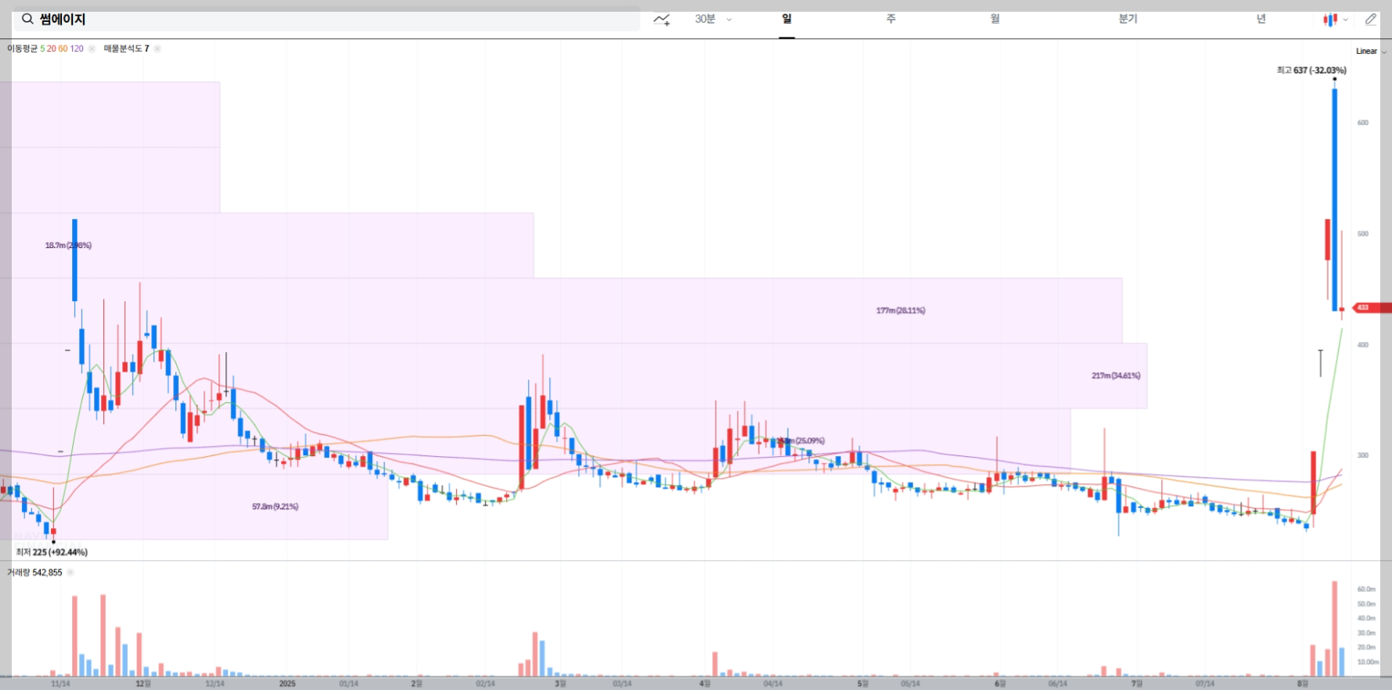Click the 06/14 date axis label
Viewport: 1392px width, 690px height.
[x=1058, y=684]
